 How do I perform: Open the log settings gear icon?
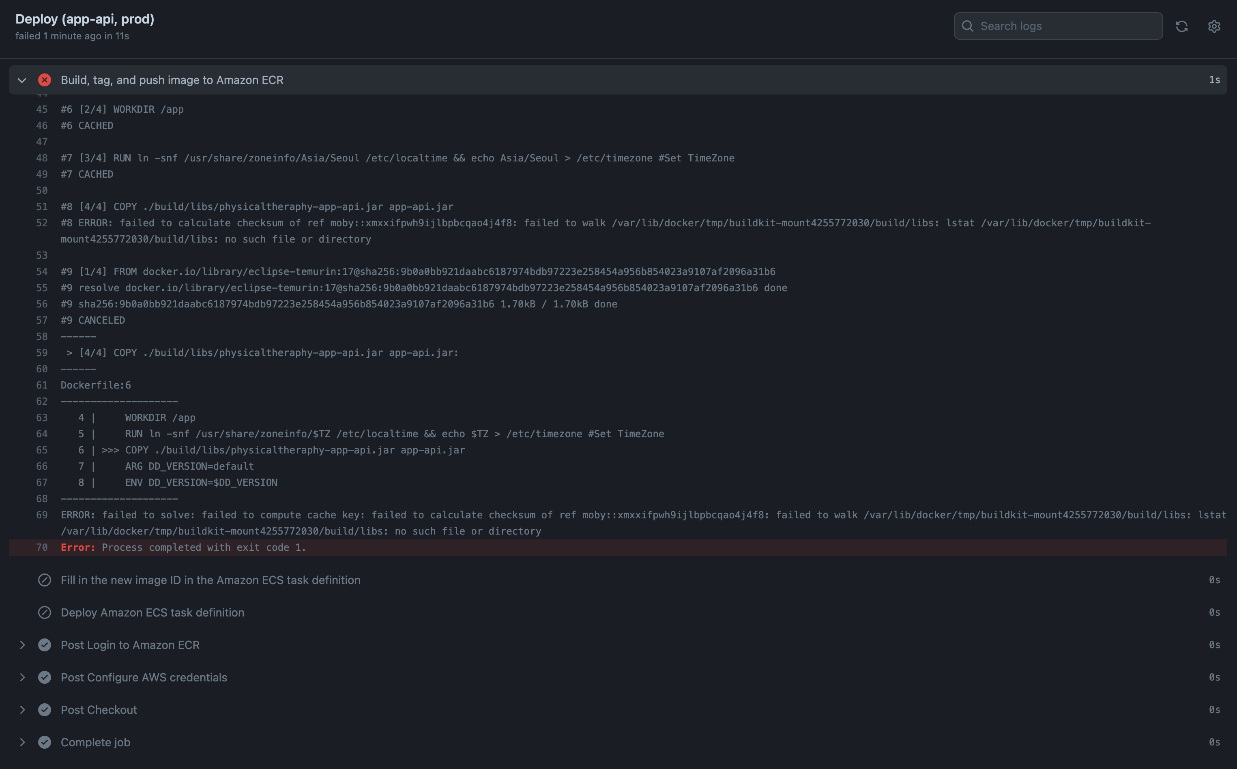[x=1214, y=26]
